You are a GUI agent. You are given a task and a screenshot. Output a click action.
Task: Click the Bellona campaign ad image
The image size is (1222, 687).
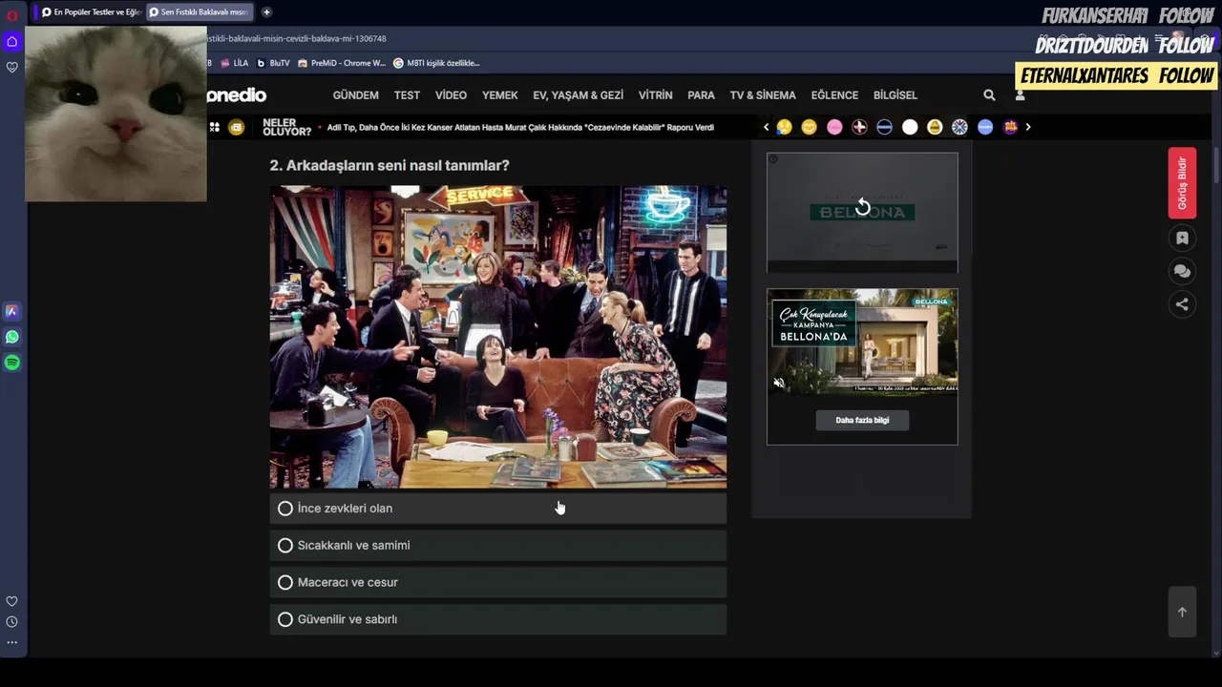point(862,342)
